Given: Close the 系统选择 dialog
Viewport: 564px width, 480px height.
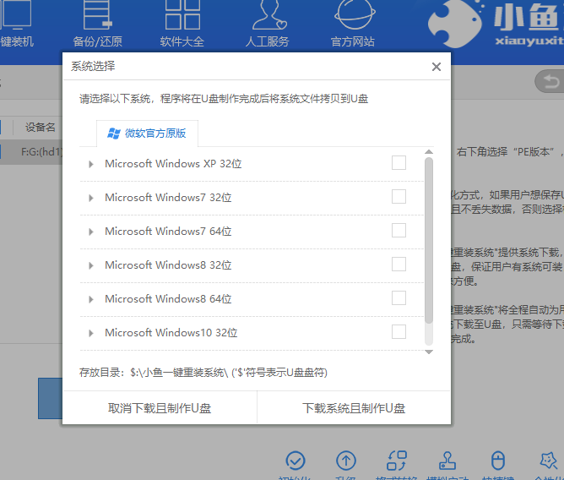Looking at the screenshot, I should point(437,67).
